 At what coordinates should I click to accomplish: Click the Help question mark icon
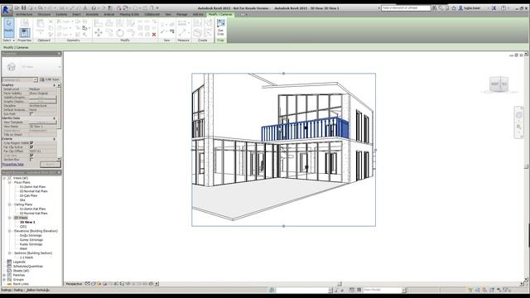[x=503, y=7]
